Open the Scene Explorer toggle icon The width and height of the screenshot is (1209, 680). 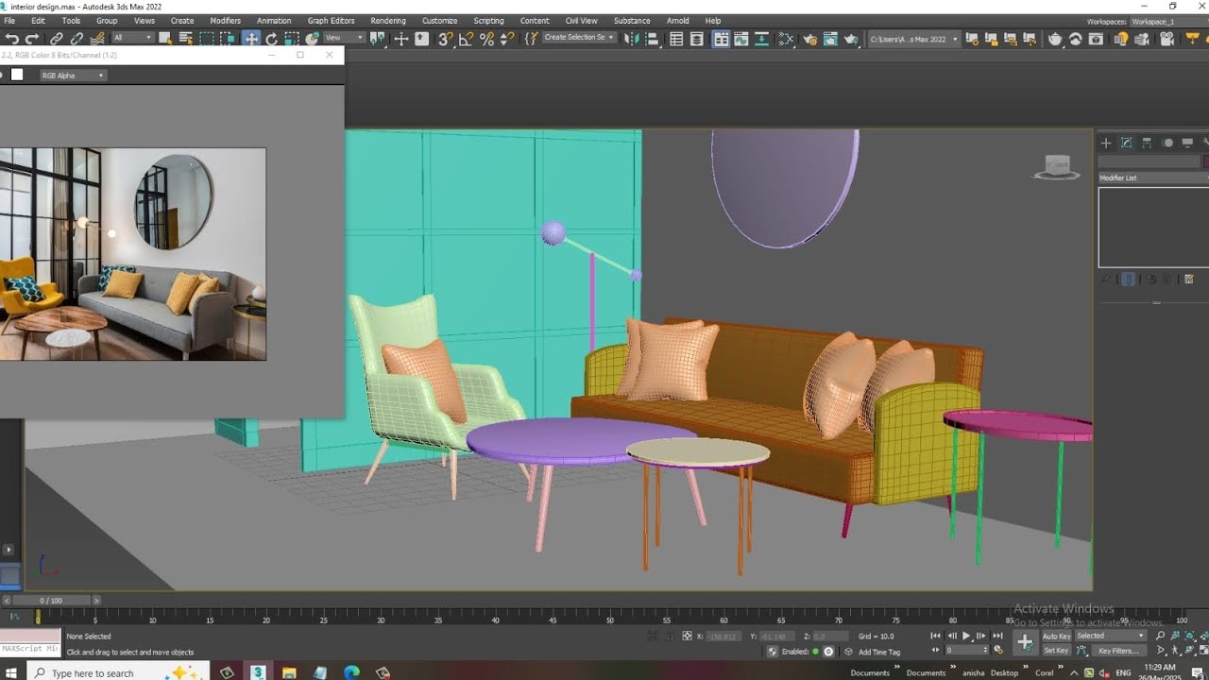[x=676, y=39]
